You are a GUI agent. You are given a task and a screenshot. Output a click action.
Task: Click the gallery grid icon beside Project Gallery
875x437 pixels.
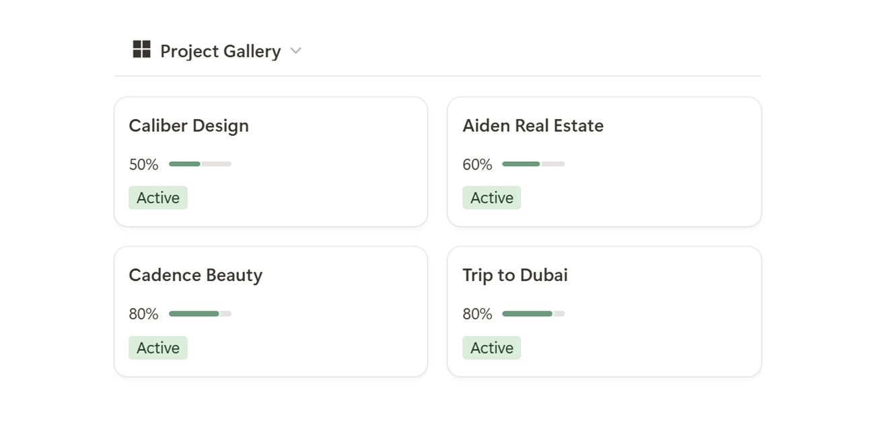(x=141, y=49)
